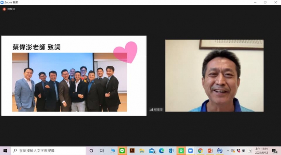
Task: Open LINE from the taskbar
Action: pyautogui.click(x=122, y=151)
